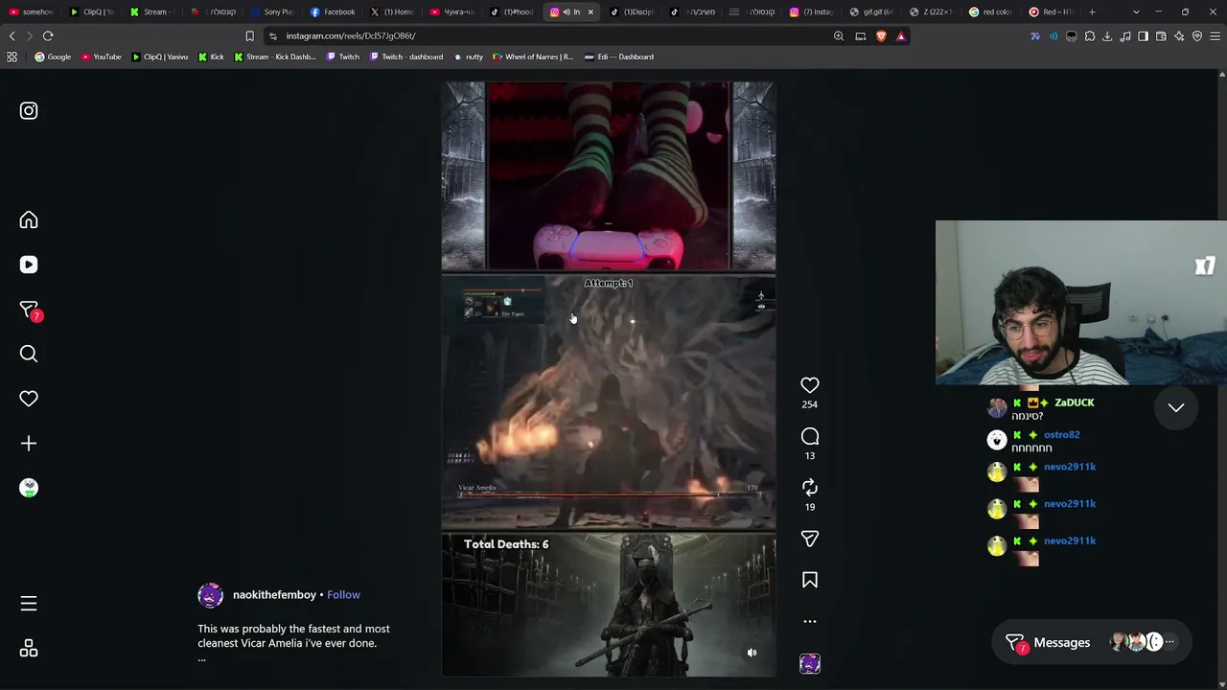The height and width of the screenshot is (690, 1227).
Task: Follow naokithefemboy
Action: coord(343,595)
